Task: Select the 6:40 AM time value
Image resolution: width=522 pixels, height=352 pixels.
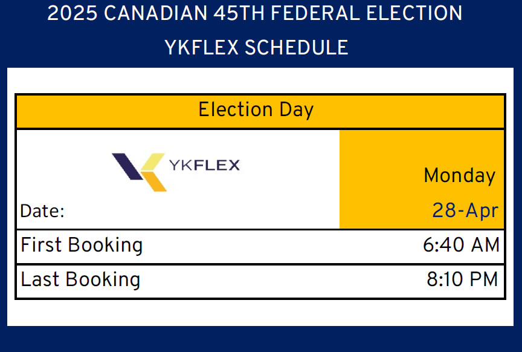Action: point(462,245)
